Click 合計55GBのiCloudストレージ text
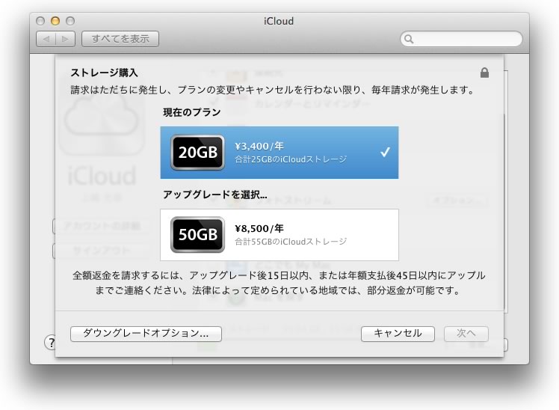 pyautogui.click(x=291, y=242)
